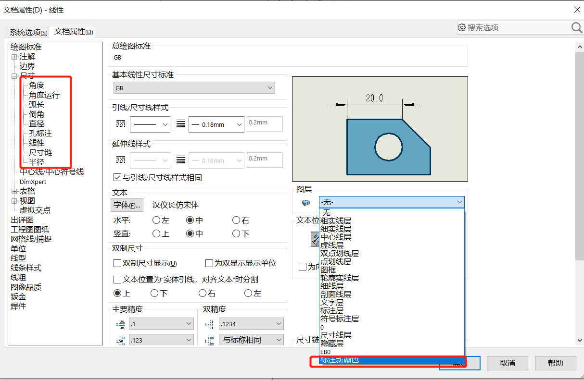The height and width of the screenshot is (380, 584).
Task: Open the leader line style dropdown
Action: click(150, 124)
